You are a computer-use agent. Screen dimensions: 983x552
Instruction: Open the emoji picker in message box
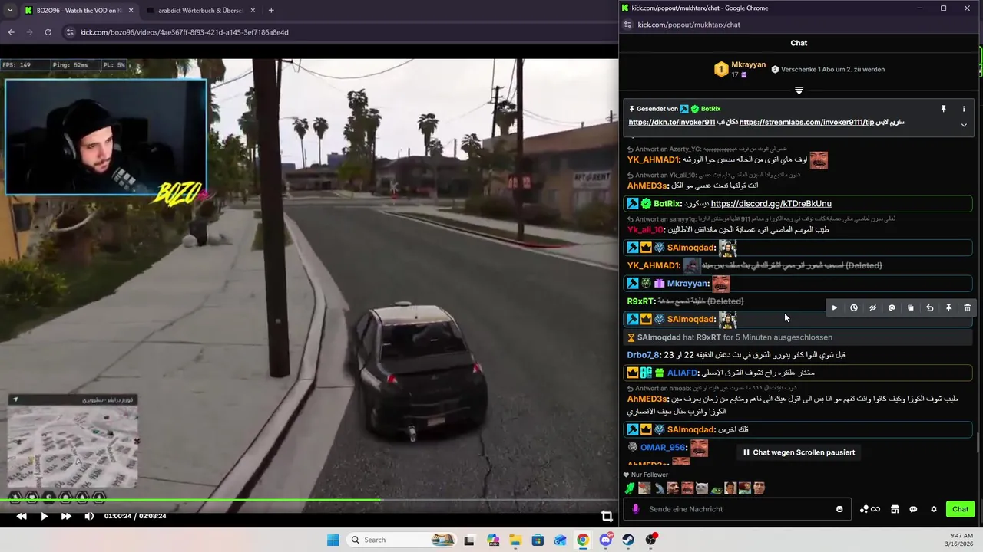(x=839, y=509)
